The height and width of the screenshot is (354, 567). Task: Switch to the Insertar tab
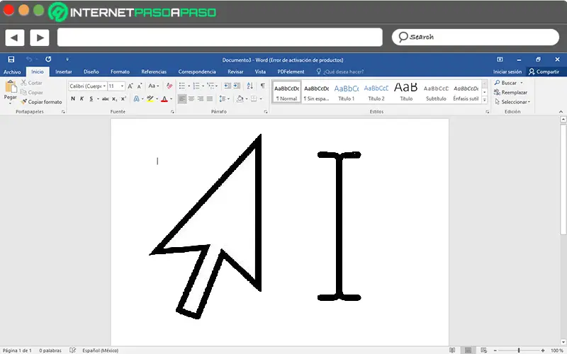point(64,72)
